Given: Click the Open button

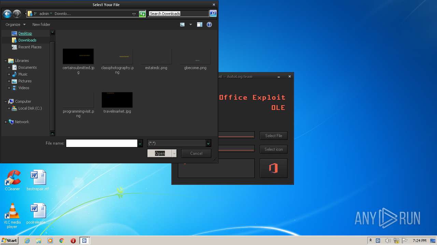Looking at the screenshot, I should (x=160, y=153).
